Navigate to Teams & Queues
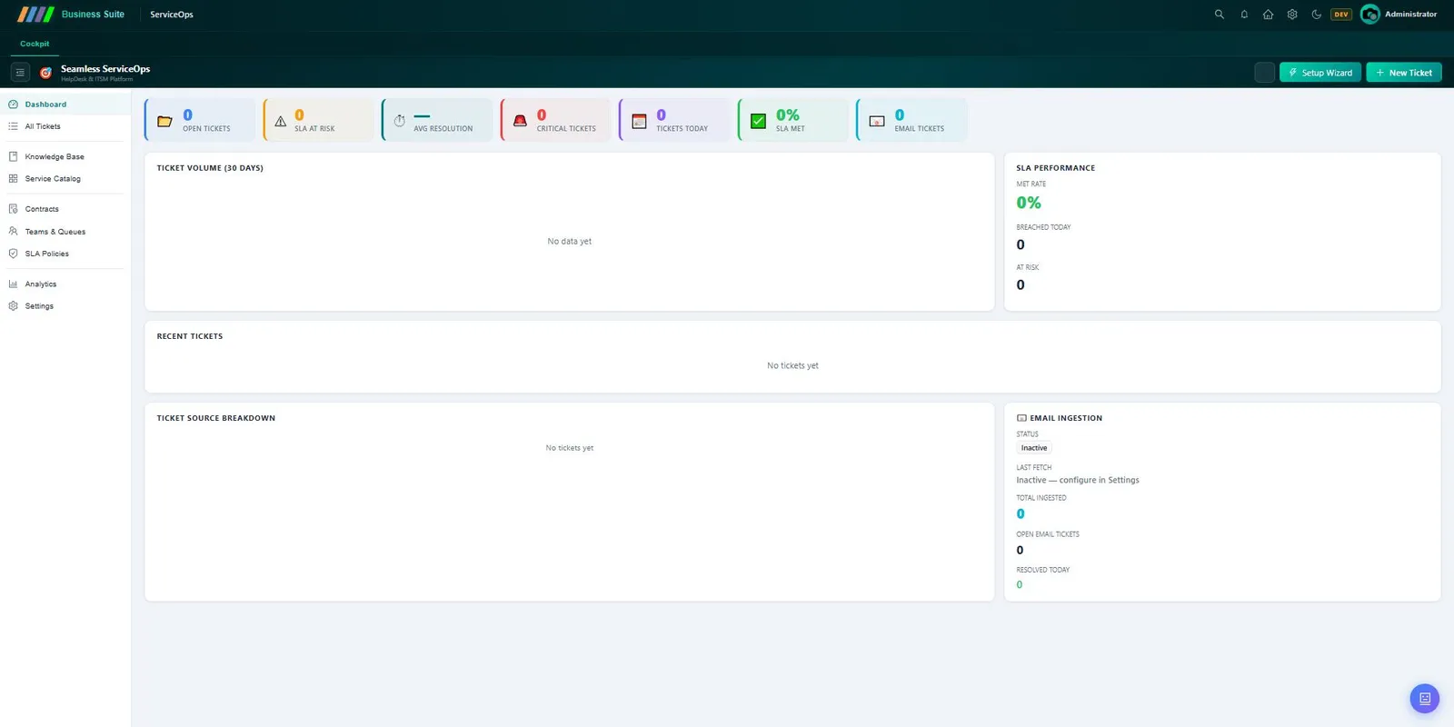The width and height of the screenshot is (1454, 727). coord(65,232)
